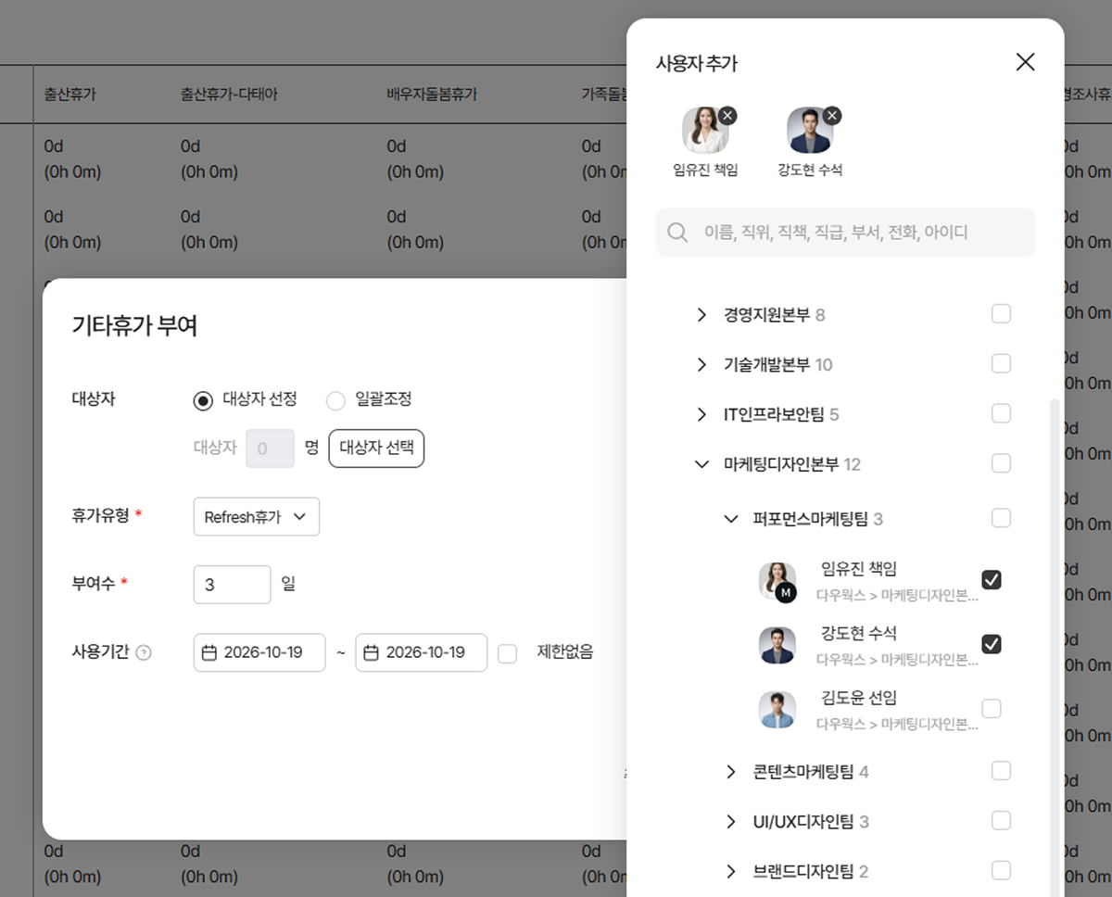The width and height of the screenshot is (1112, 897).
Task: Check the IT인프라보안팀 checkbox
Action: [x=1001, y=413]
